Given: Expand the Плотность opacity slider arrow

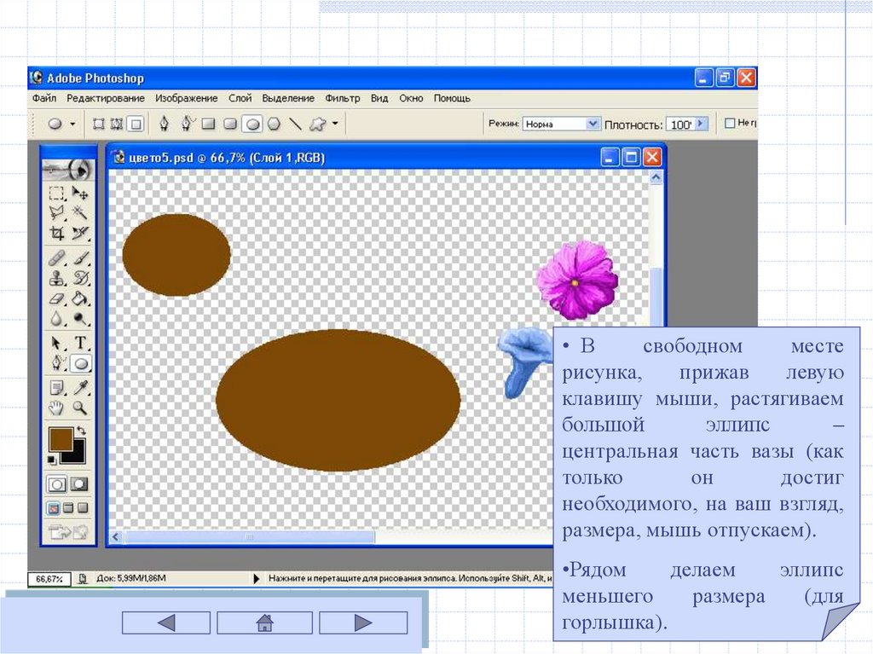Looking at the screenshot, I should click(701, 124).
